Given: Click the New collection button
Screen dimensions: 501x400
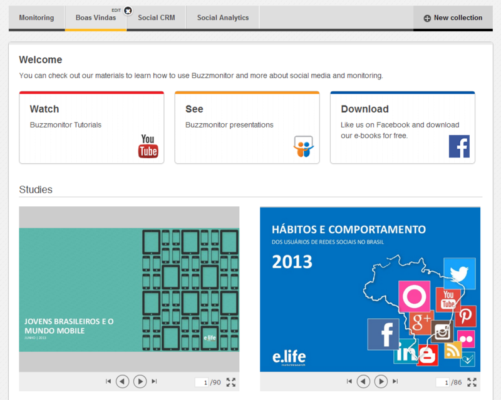Looking at the screenshot, I should click(452, 17).
